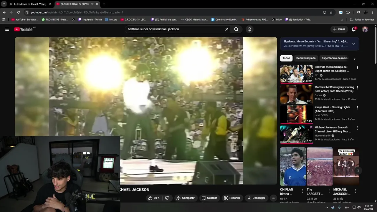Clear the search box with the X icon
This screenshot has width=377, height=212.
click(227, 29)
